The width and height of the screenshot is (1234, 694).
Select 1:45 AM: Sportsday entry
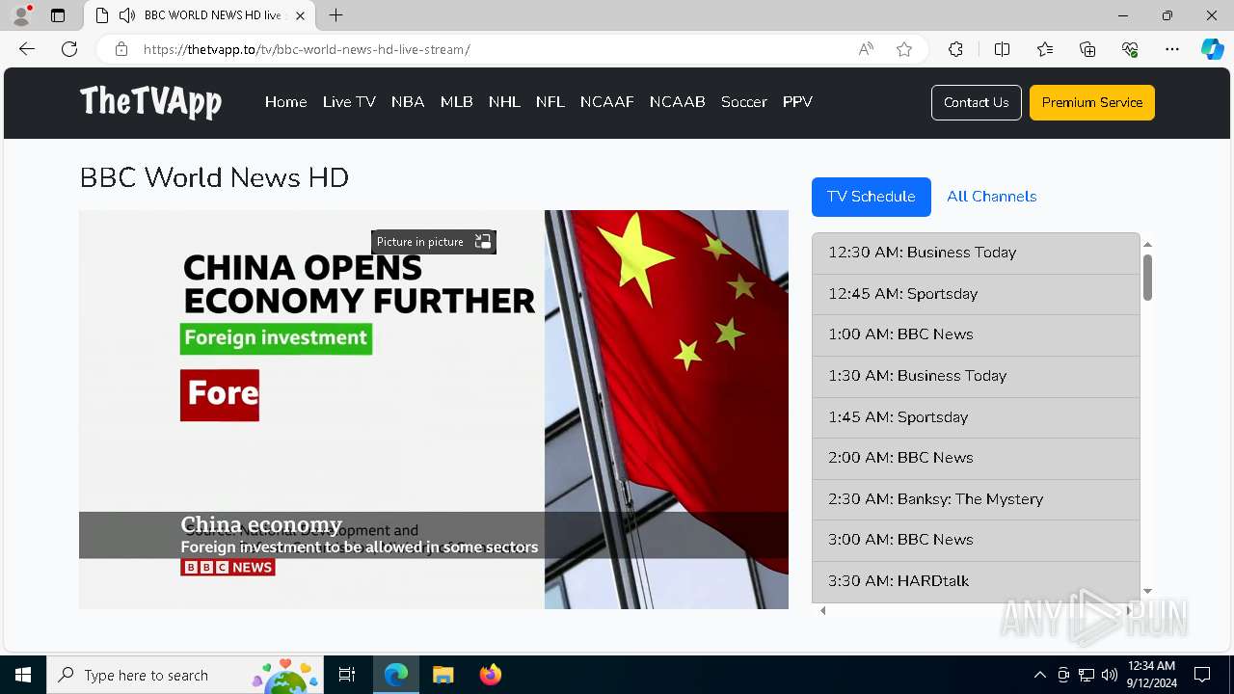click(976, 417)
